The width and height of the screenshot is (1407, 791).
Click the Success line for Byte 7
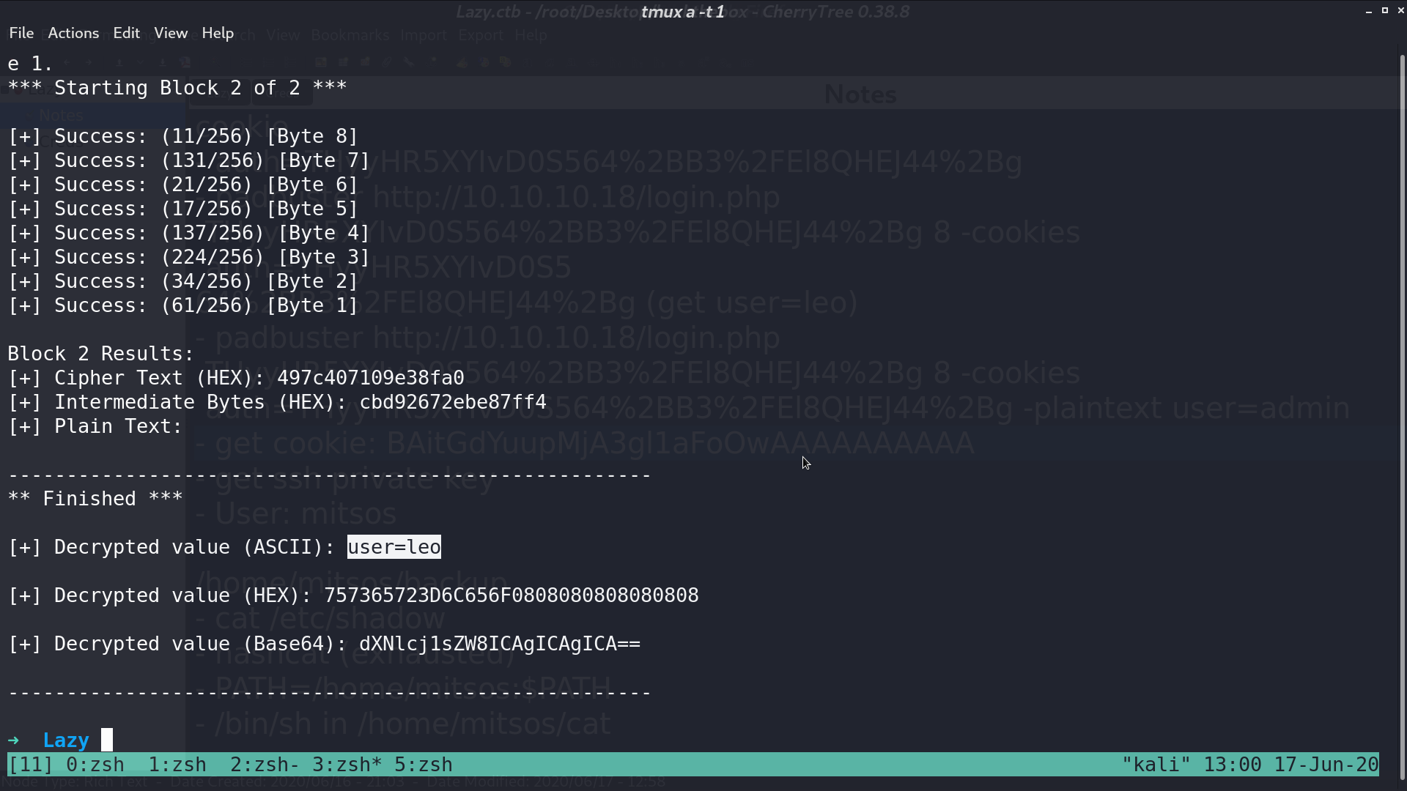(x=189, y=160)
